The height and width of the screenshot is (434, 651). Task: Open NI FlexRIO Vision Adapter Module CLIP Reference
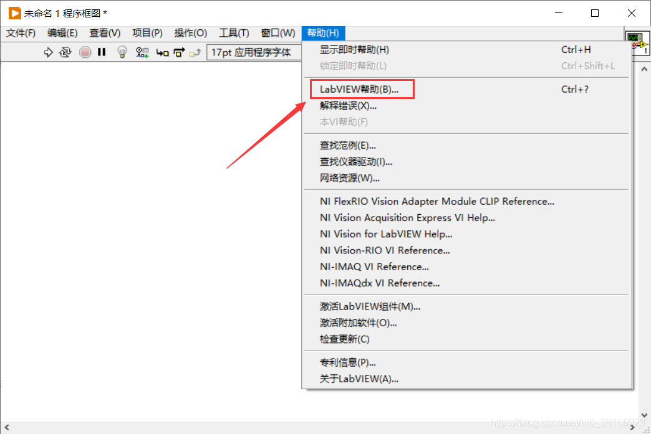click(466, 202)
